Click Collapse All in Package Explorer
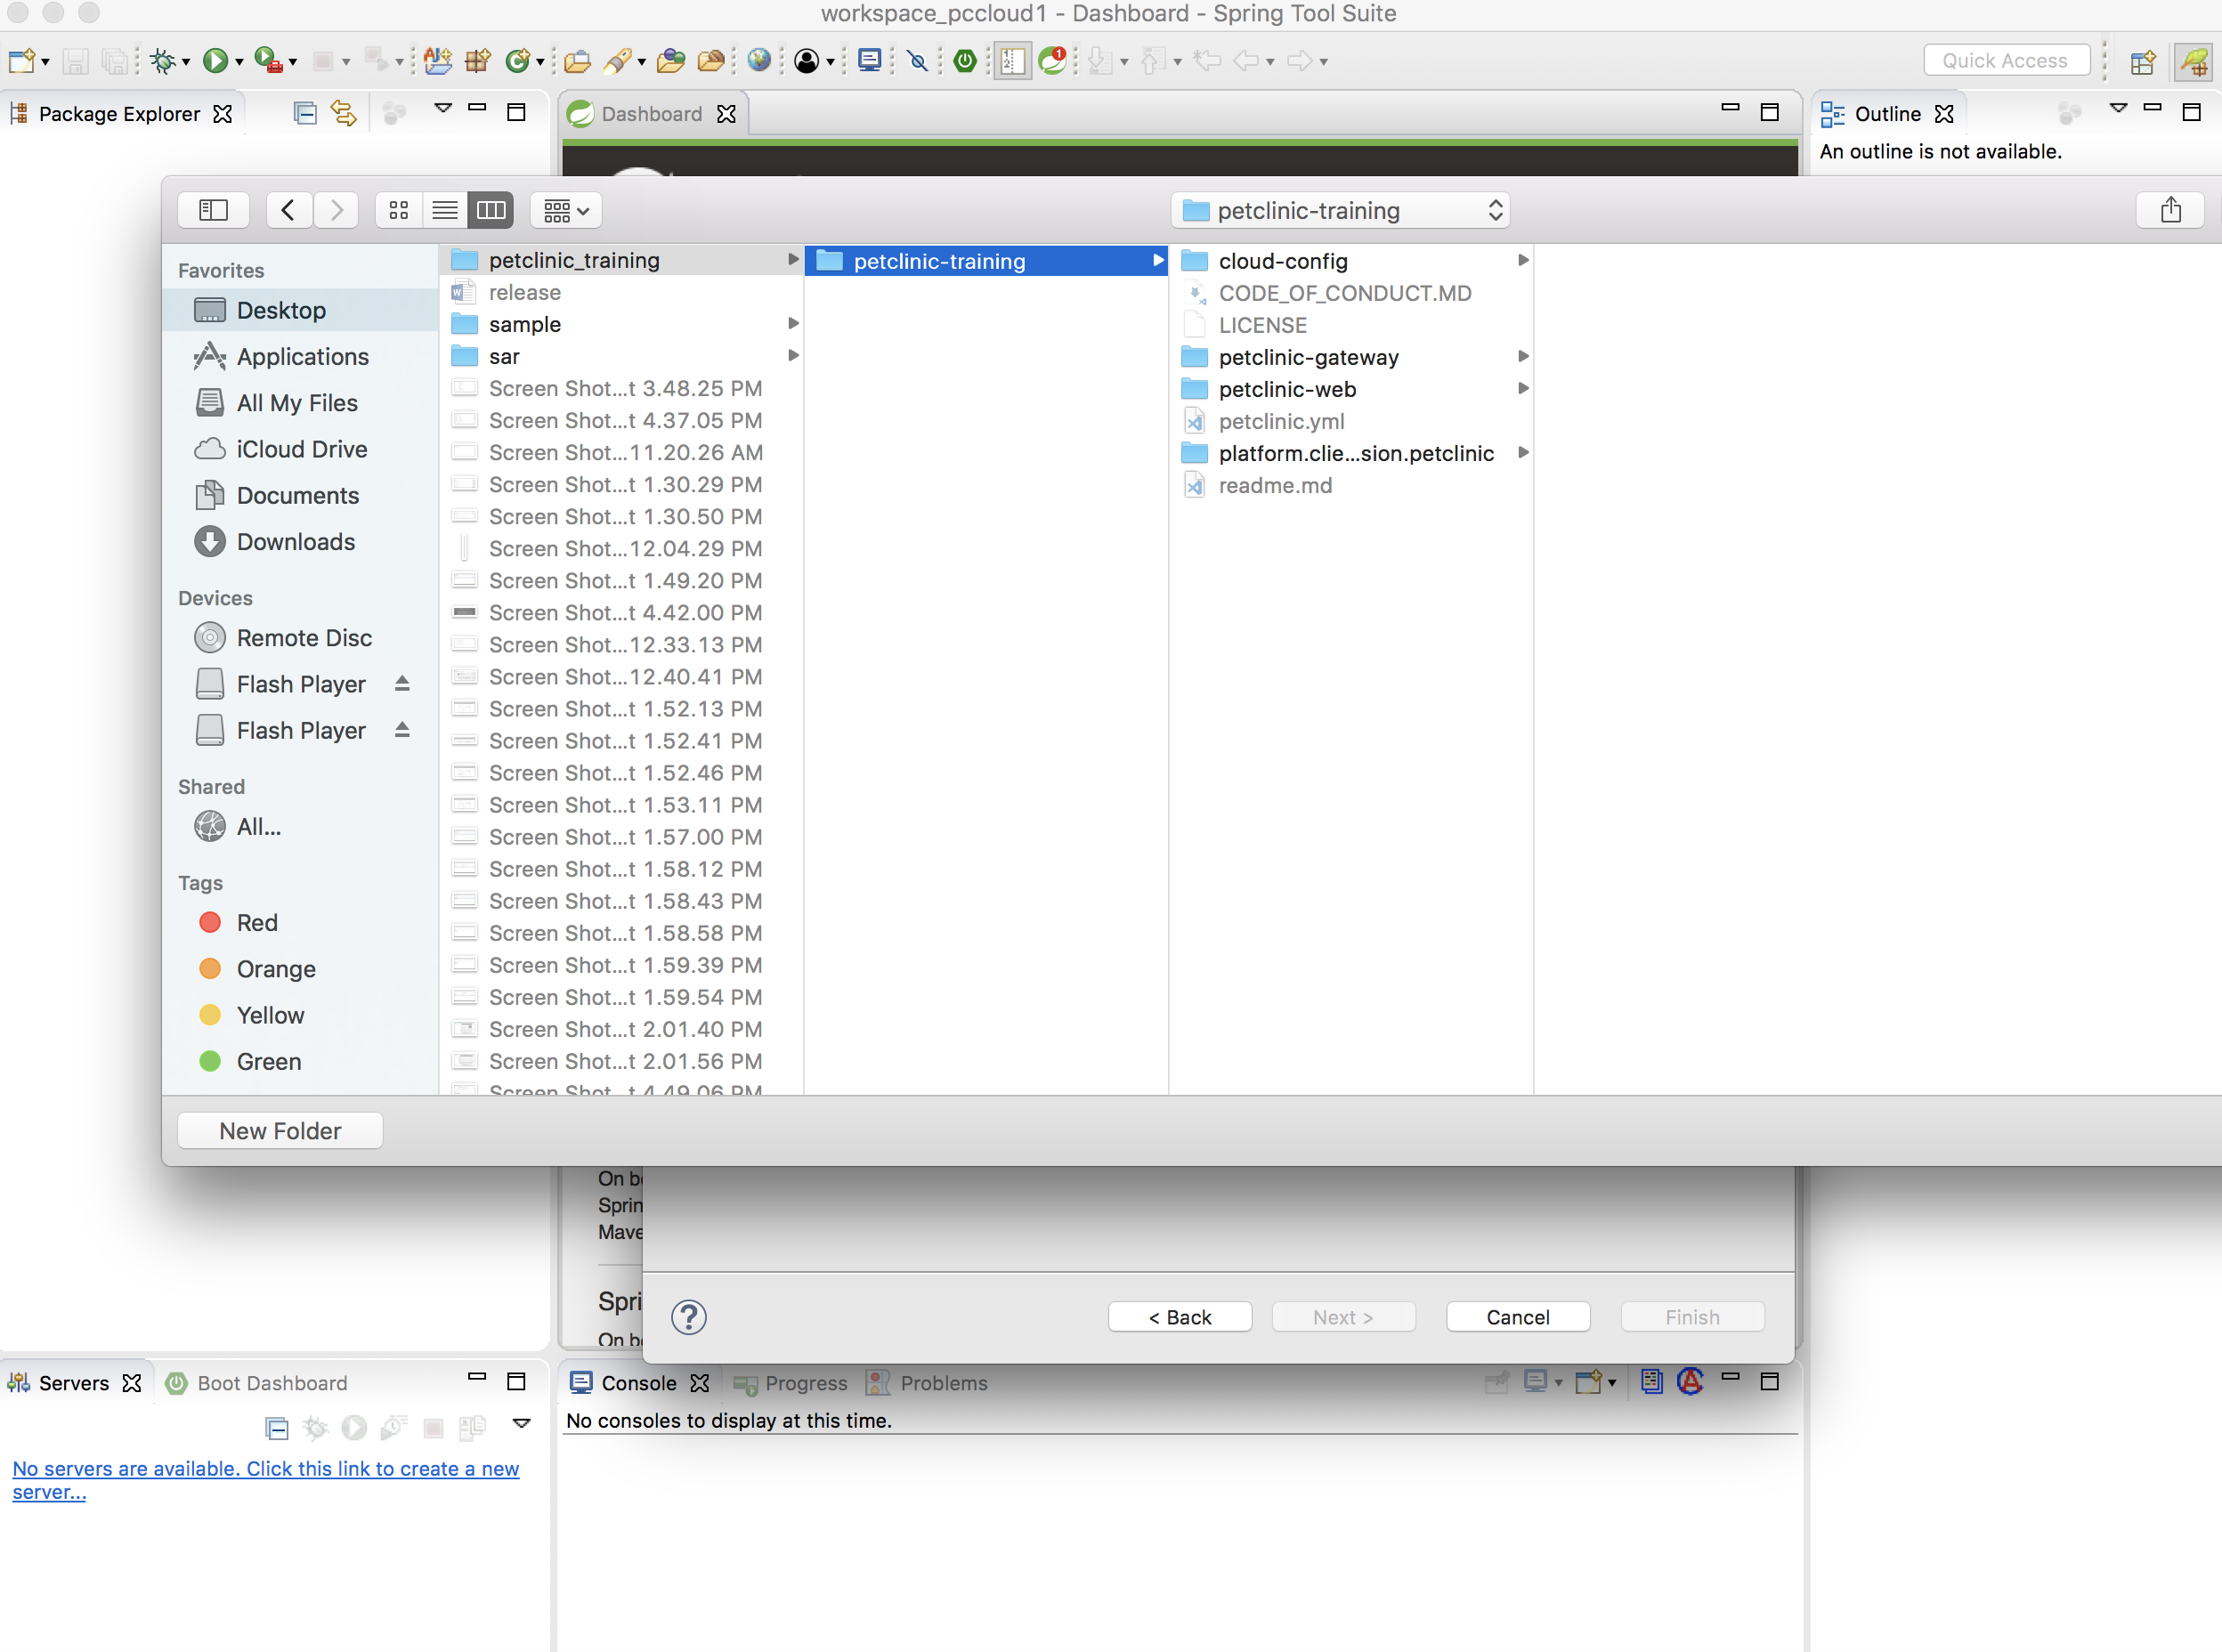2222x1652 pixels. tap(305, 113)
